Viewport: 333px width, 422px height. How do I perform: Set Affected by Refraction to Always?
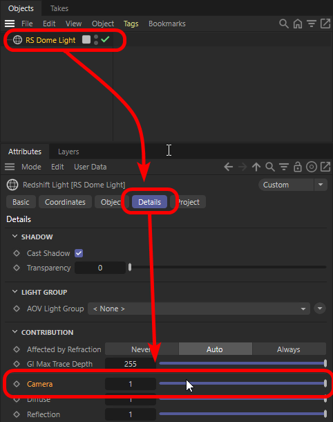point(289,349)
